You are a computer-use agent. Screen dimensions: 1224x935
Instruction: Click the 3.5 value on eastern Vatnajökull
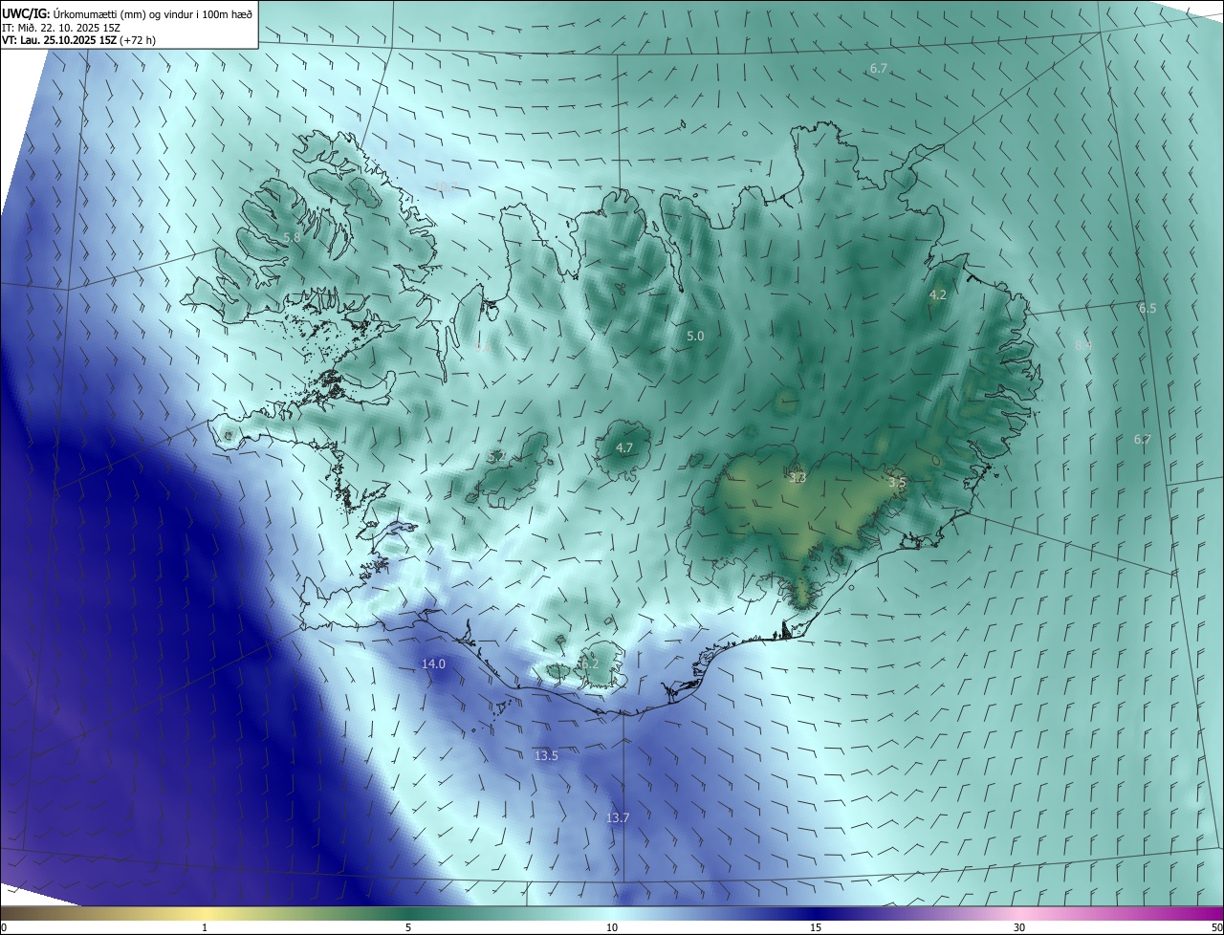click(897, 483)
